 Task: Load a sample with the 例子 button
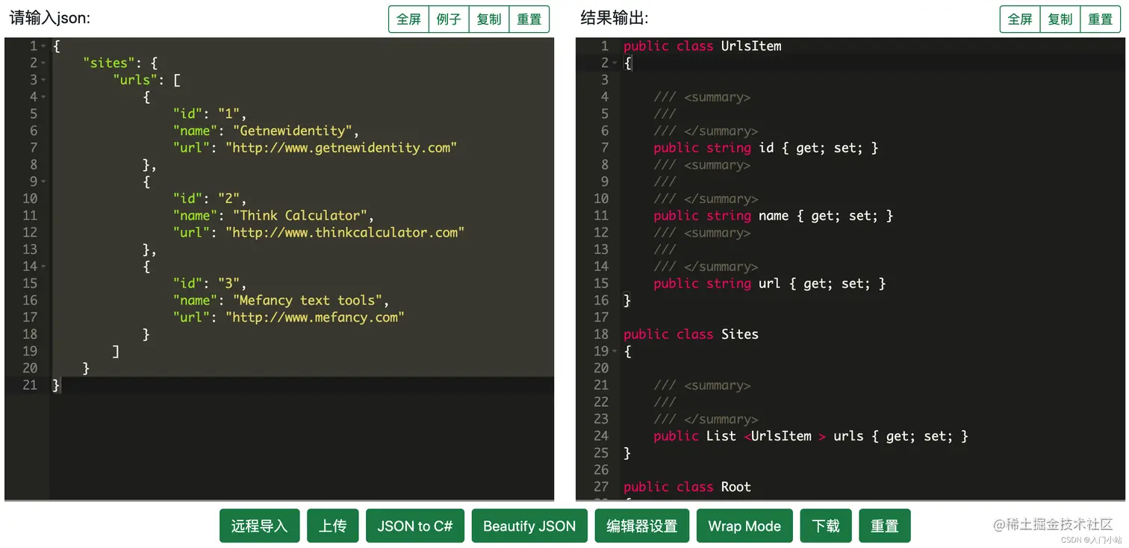click(x=449, y=19)
